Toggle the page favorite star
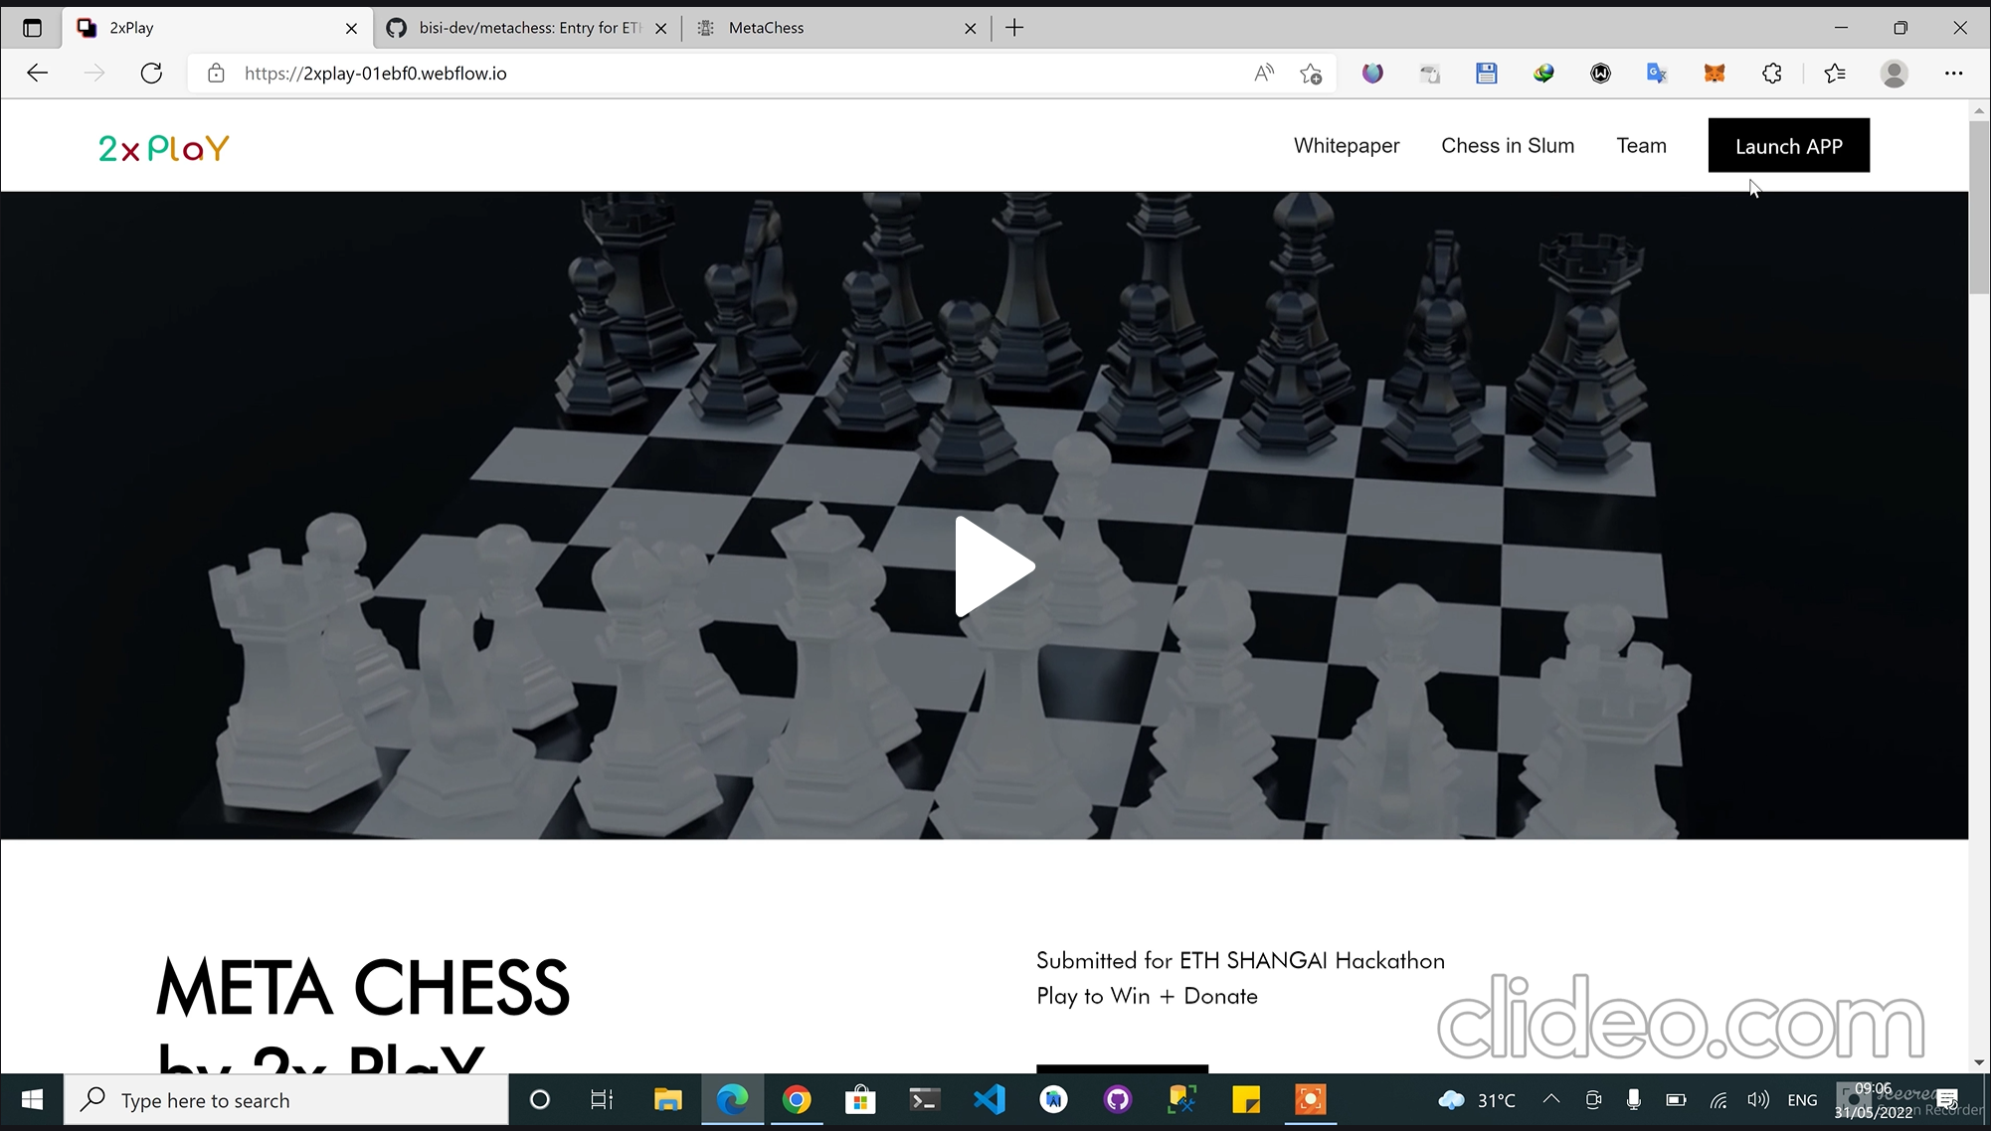 click(1311, 73)
